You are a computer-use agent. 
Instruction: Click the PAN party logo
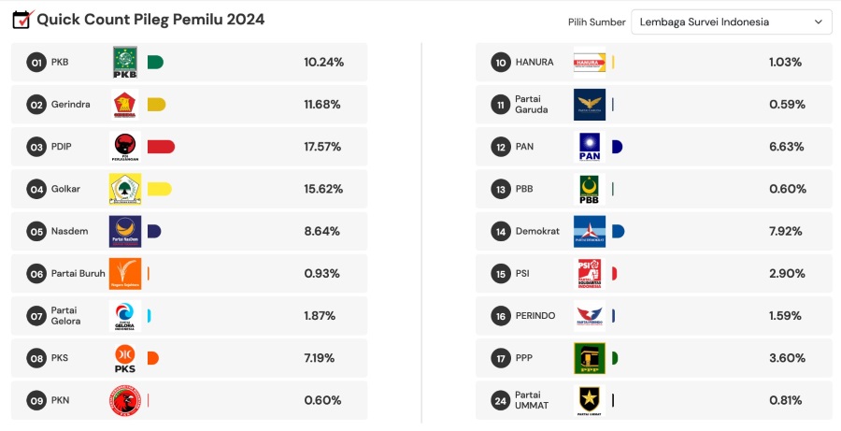(590, 147)
